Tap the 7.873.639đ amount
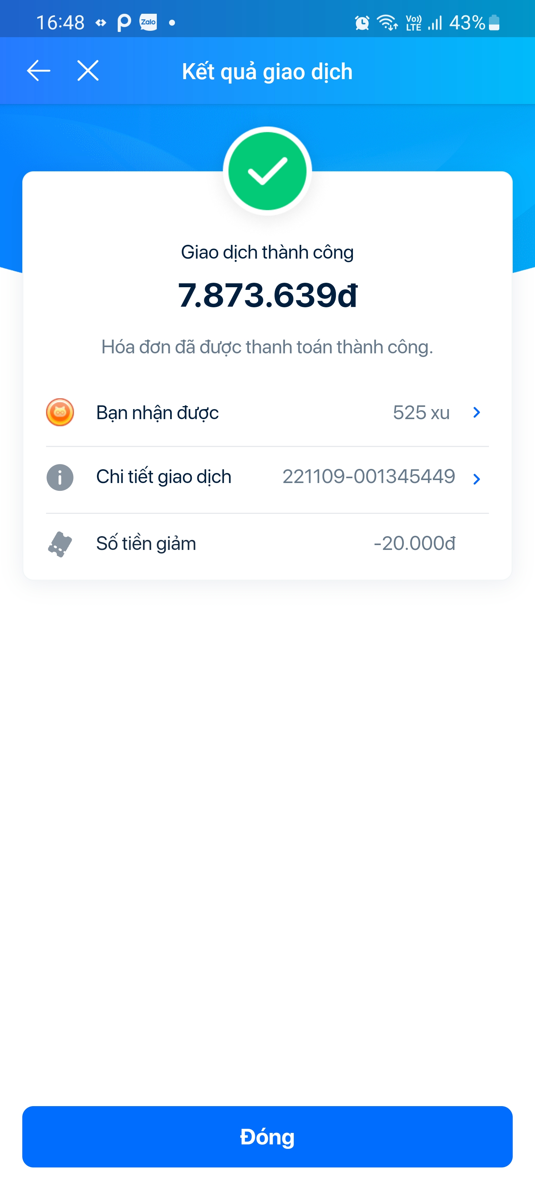 [267, 295]
